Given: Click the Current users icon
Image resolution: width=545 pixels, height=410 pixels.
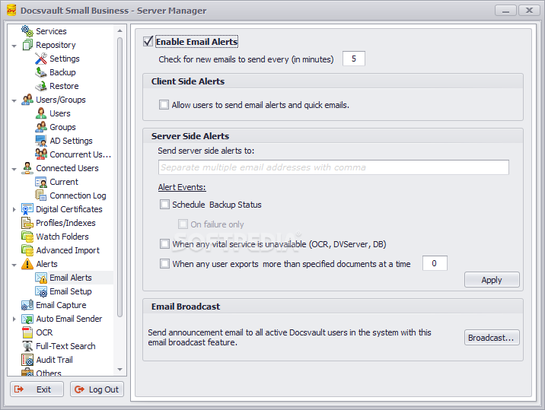Looking at the screenshot, I should pyautogui.click(x=41, y=182).
